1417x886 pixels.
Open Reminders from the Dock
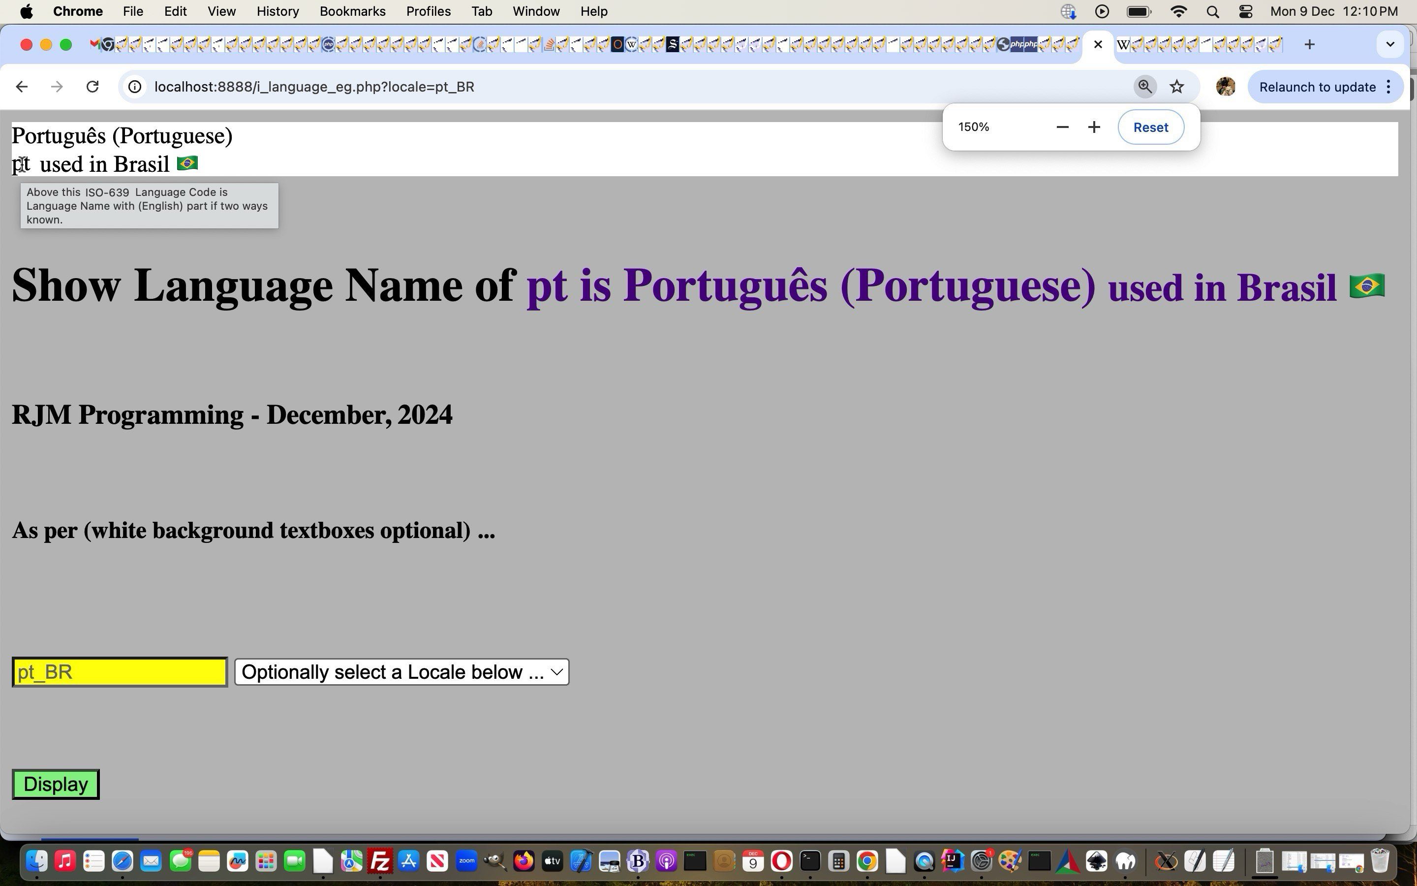click(93, 861)
